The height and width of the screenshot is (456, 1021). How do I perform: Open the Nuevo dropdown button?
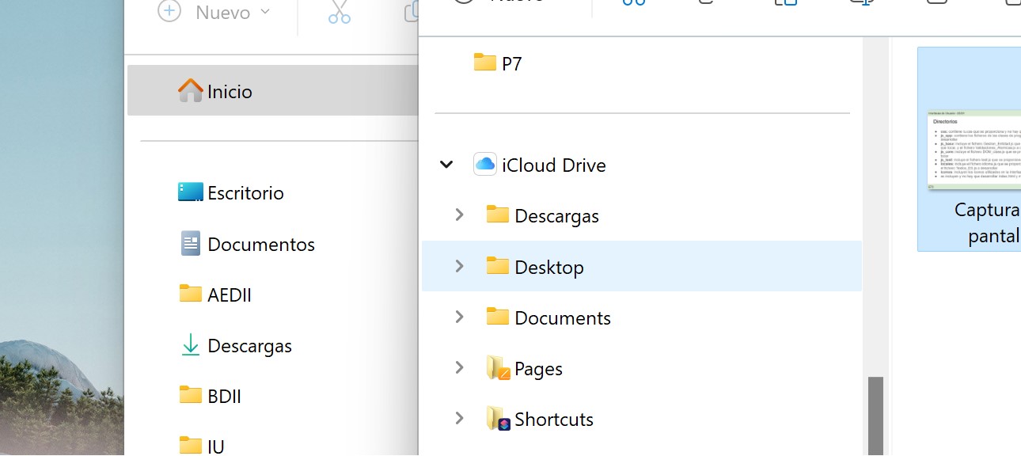coord(215,13)
